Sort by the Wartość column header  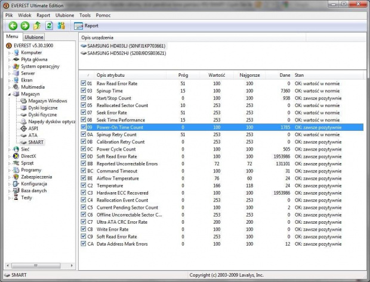coord(217,76)
